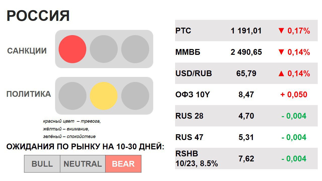Click the leftmost gray circle in Политика row
Image resolution: width=322 pixels, height=181 pixels.
click(72, 96)
